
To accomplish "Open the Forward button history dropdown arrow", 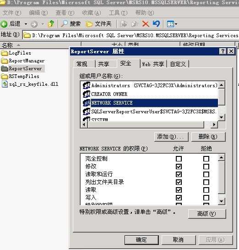I will pyautogui.click(x=43, y=24).
